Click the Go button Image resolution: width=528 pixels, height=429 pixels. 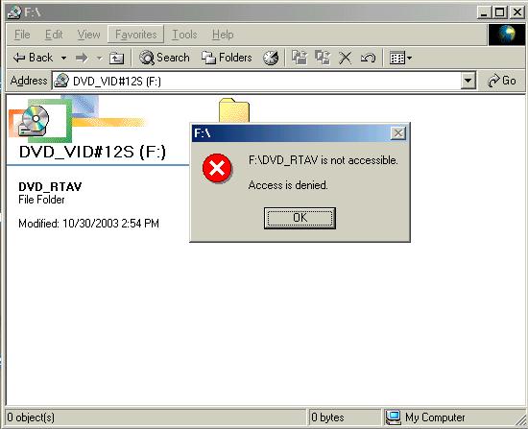coord(502,81)
